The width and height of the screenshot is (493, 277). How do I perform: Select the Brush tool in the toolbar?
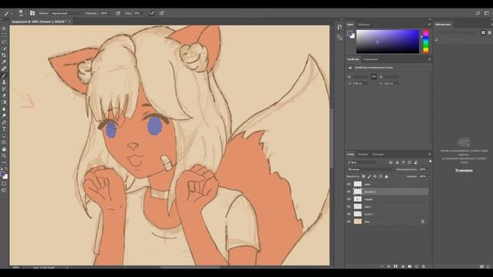point(4,75)
